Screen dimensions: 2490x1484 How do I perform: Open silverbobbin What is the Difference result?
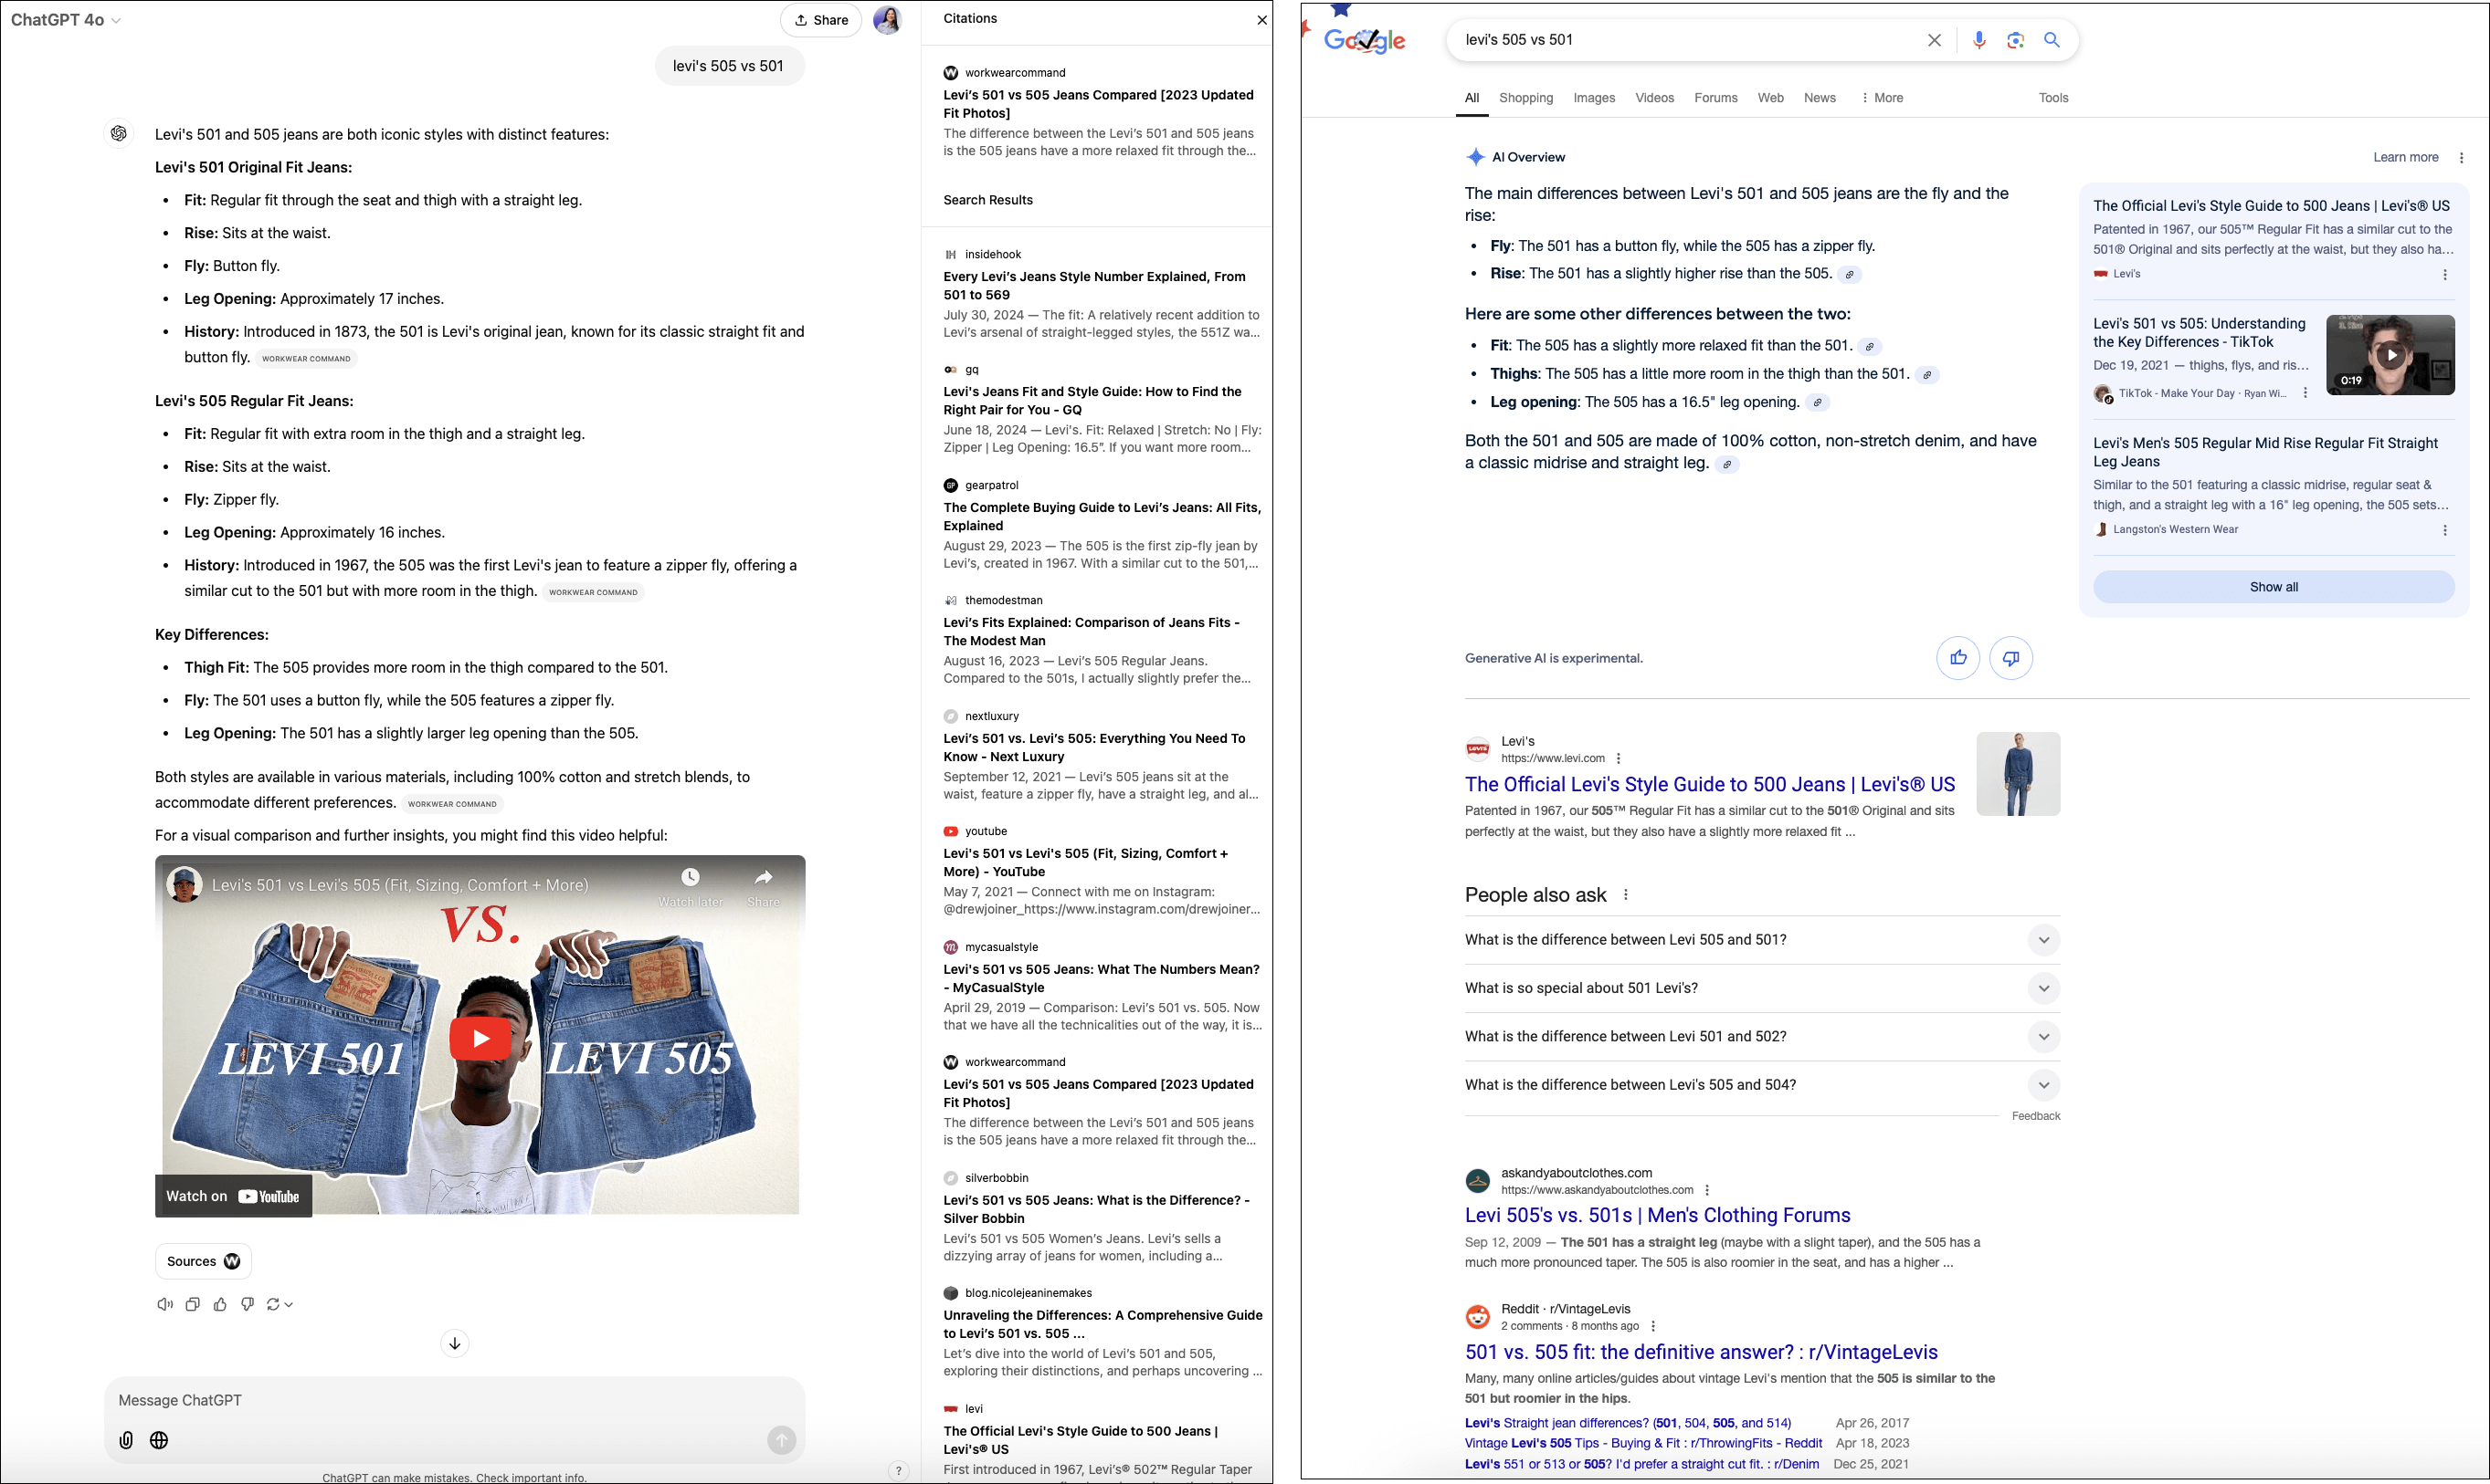pos(1097,1209)
